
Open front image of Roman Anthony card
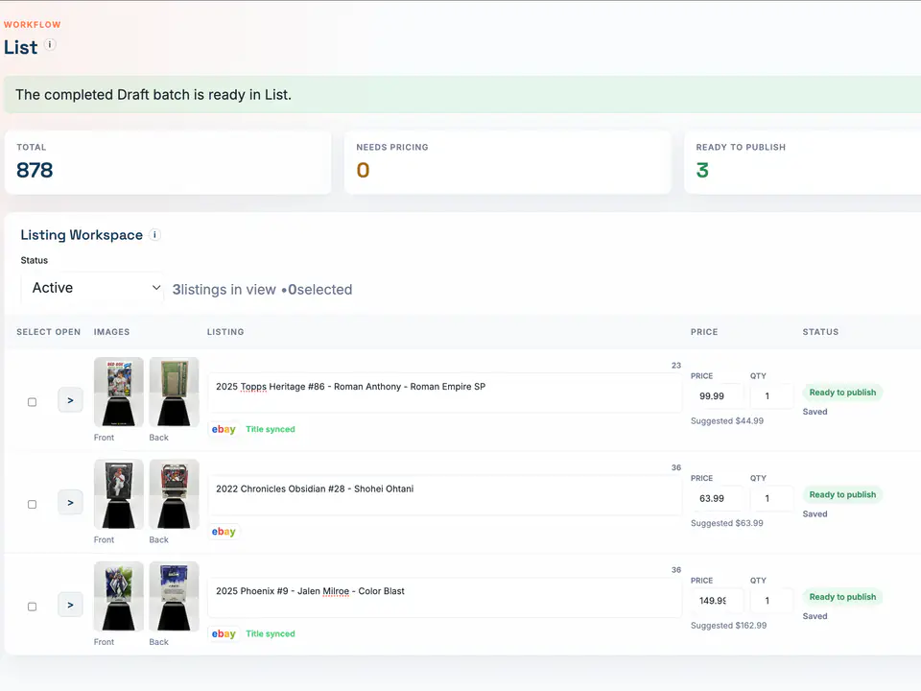coord(119,392)
